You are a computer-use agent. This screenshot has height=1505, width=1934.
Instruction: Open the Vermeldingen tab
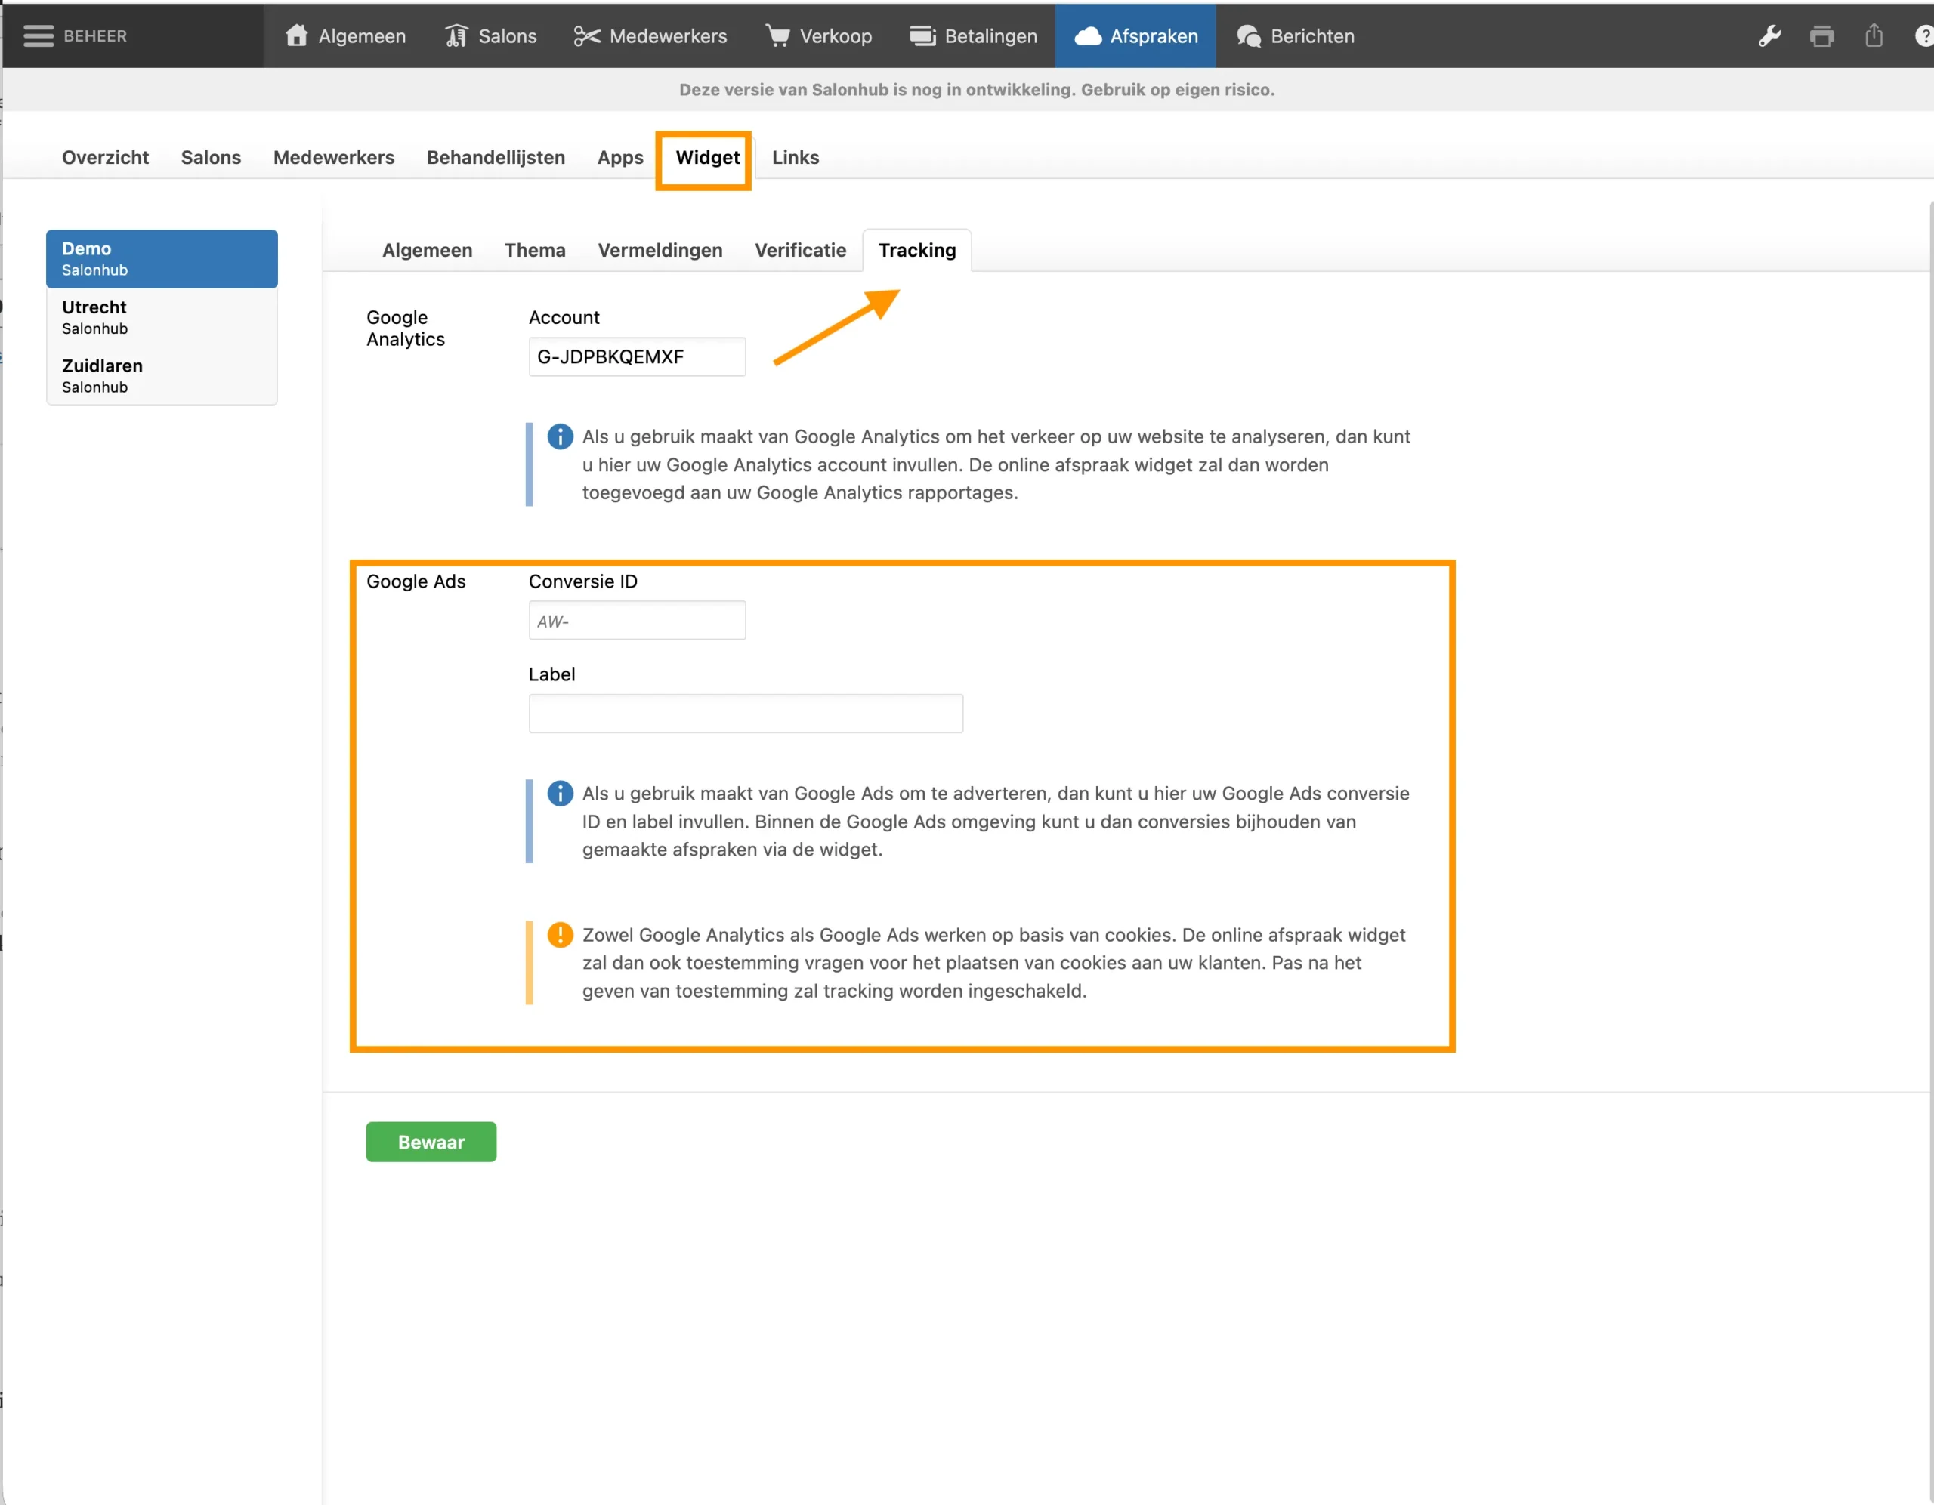660,251
